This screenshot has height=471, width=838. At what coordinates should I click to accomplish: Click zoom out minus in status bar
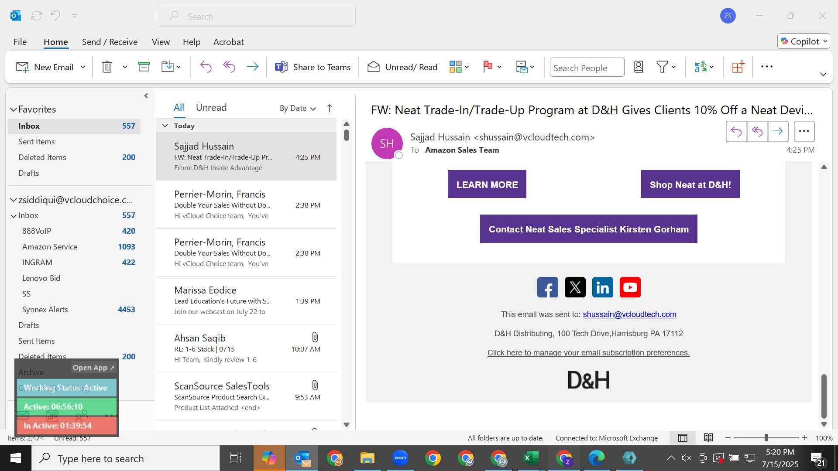click(728, 437)
